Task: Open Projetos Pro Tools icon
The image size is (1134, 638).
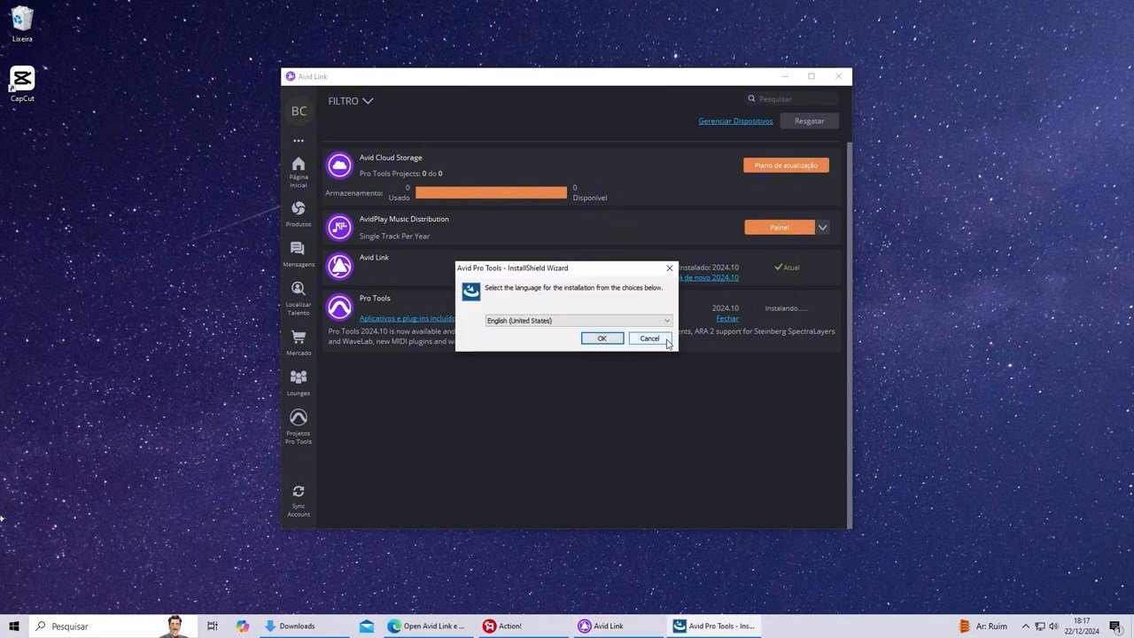Action: (x=299, y=417)
